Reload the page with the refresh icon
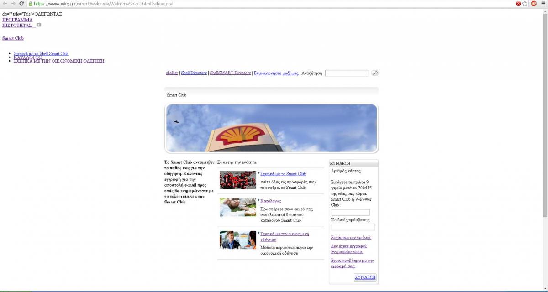Image resolution: width=548 pixels, height=292 pixels. coord(21,4)
